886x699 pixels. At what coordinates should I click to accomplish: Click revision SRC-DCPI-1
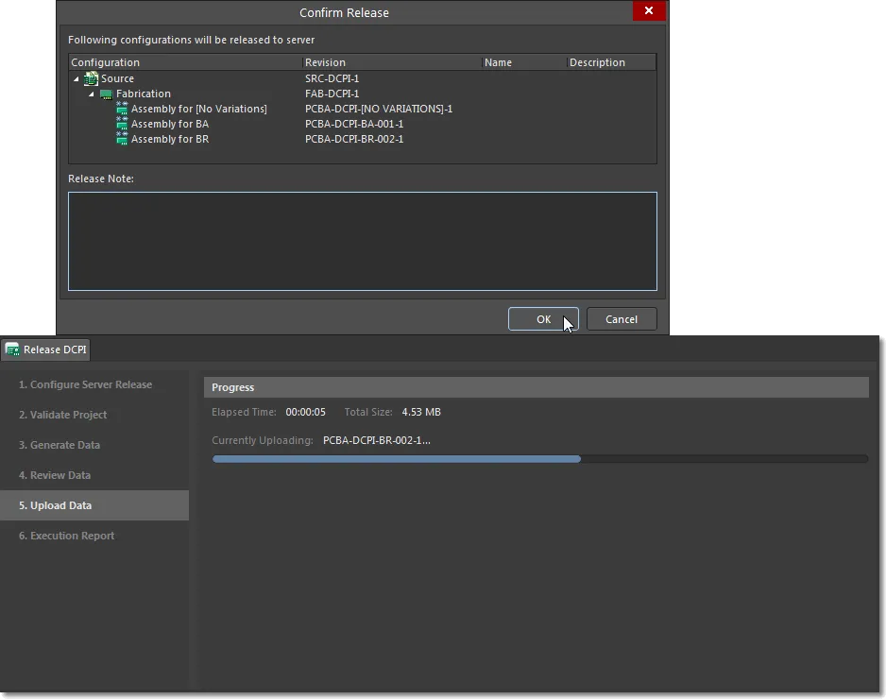pyautogui.click(x=332, y=78)
